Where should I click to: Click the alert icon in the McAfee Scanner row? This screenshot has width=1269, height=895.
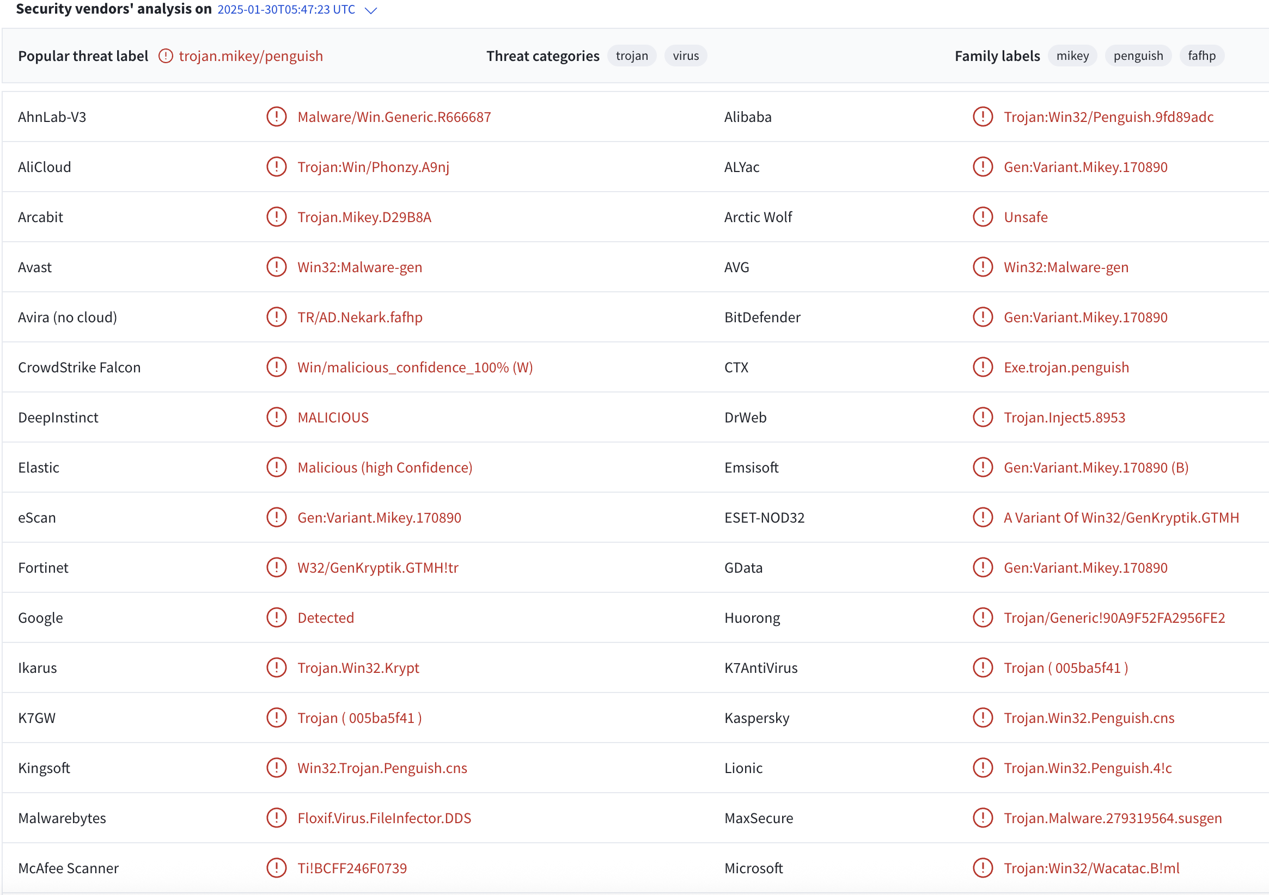coord(276,868)
